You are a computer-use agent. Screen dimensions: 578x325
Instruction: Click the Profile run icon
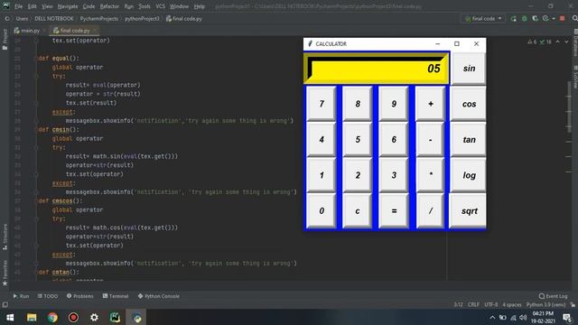545,18
